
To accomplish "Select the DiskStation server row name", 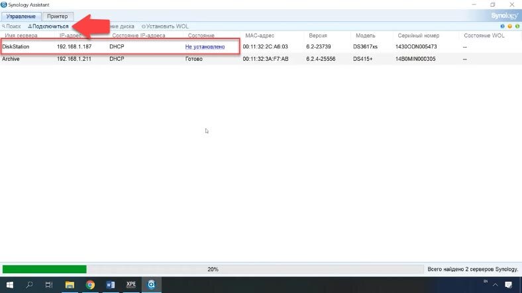I will point(16,47).
